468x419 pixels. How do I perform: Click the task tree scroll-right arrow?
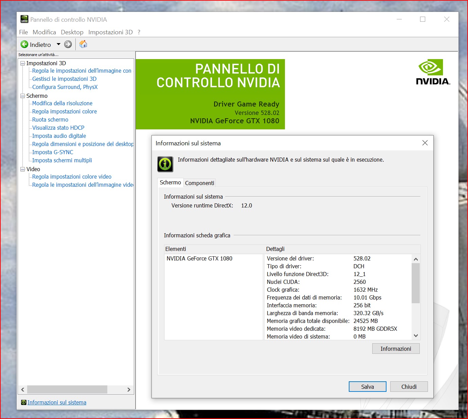(129, 389)
